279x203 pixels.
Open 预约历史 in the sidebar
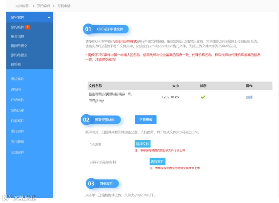(18, 110)
